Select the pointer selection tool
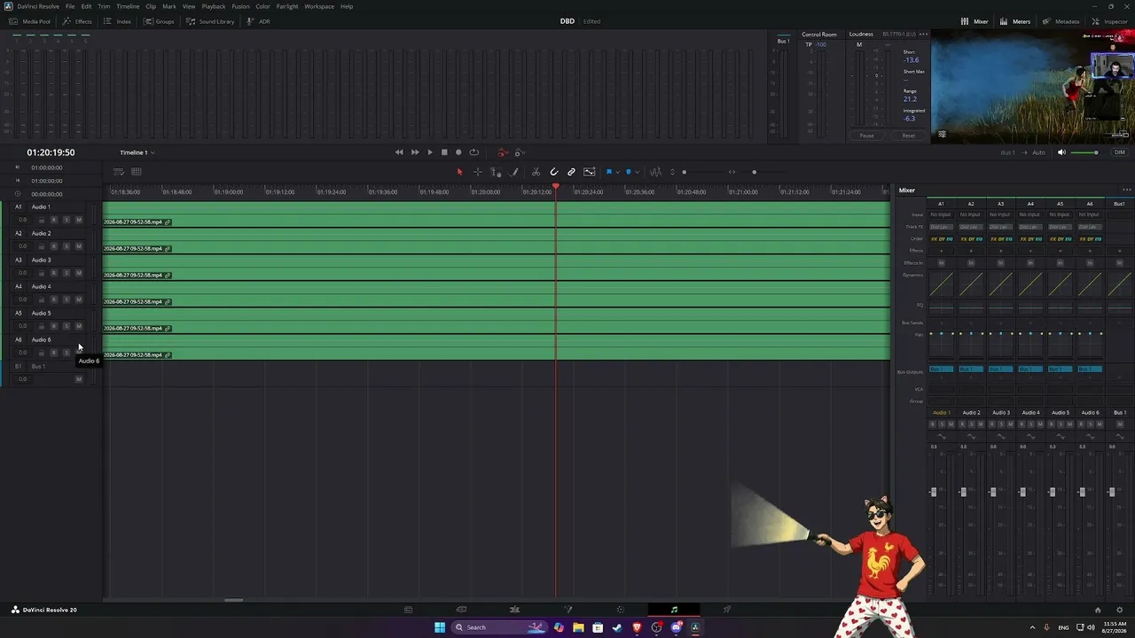 pyautogui.click(x=459, y=172)
